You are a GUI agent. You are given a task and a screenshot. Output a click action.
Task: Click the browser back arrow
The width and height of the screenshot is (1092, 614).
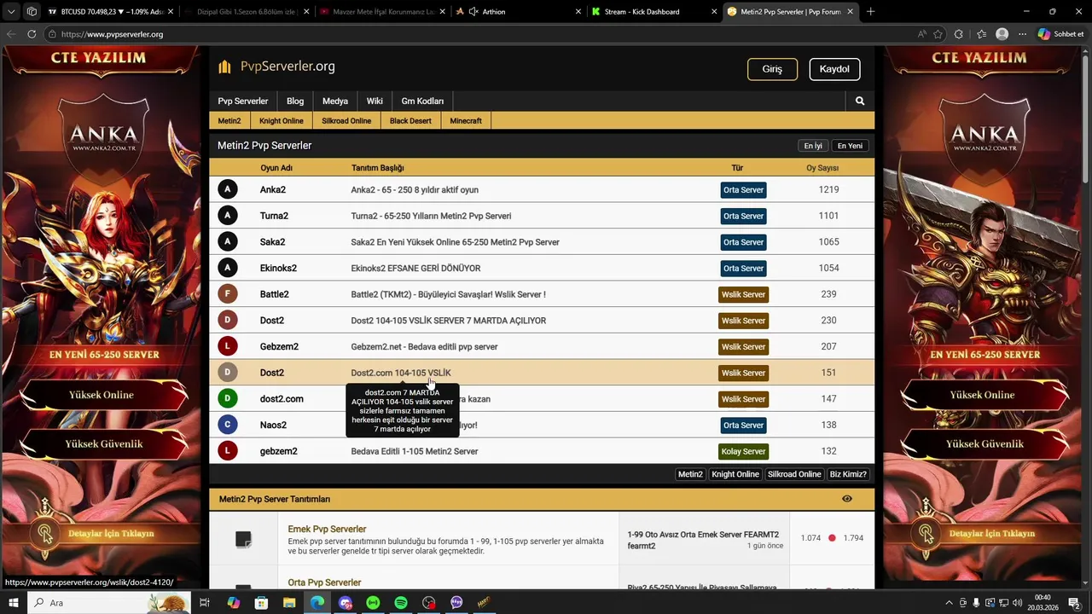10,34
